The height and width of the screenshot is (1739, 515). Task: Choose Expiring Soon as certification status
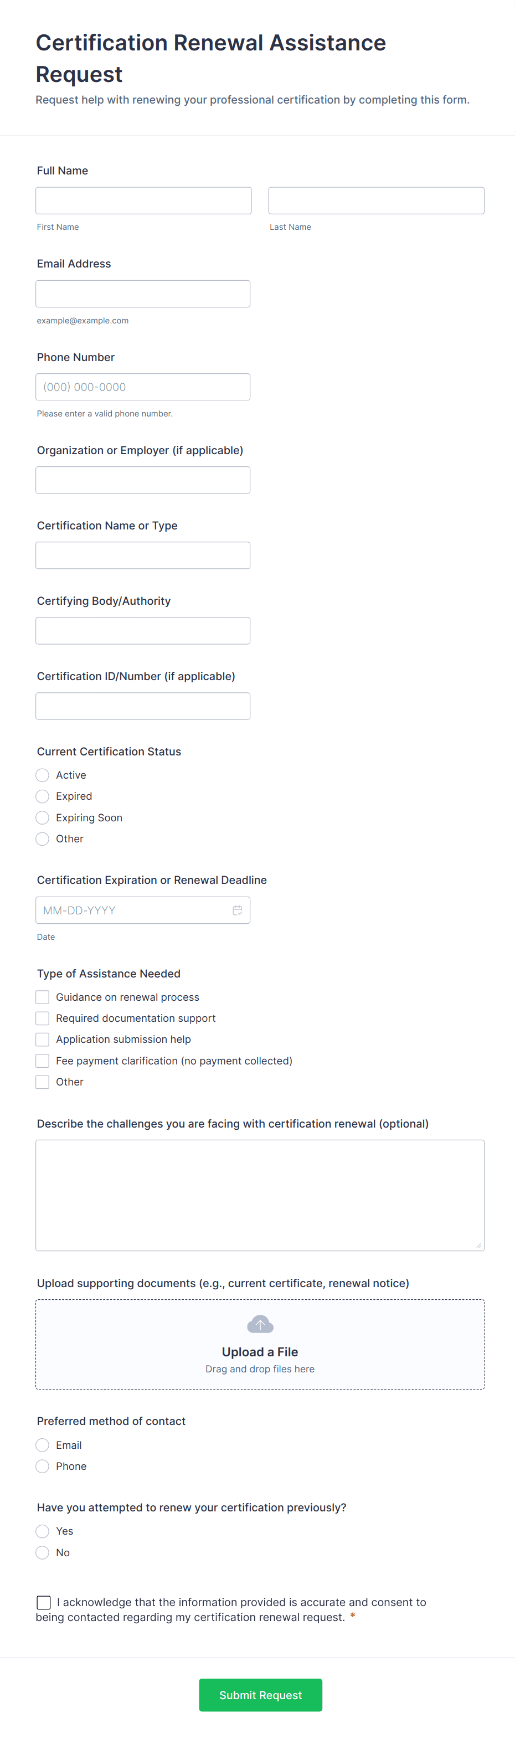pyautogui.click(x=42, y=817)
